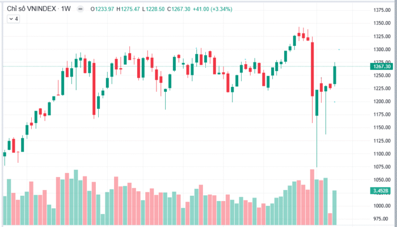The image size is (397, 227).
Task: Click the 1W interval label
Action: (x=65, y=9)
